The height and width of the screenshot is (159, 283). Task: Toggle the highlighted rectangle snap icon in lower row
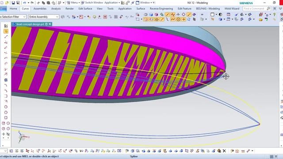click(151, 19)
